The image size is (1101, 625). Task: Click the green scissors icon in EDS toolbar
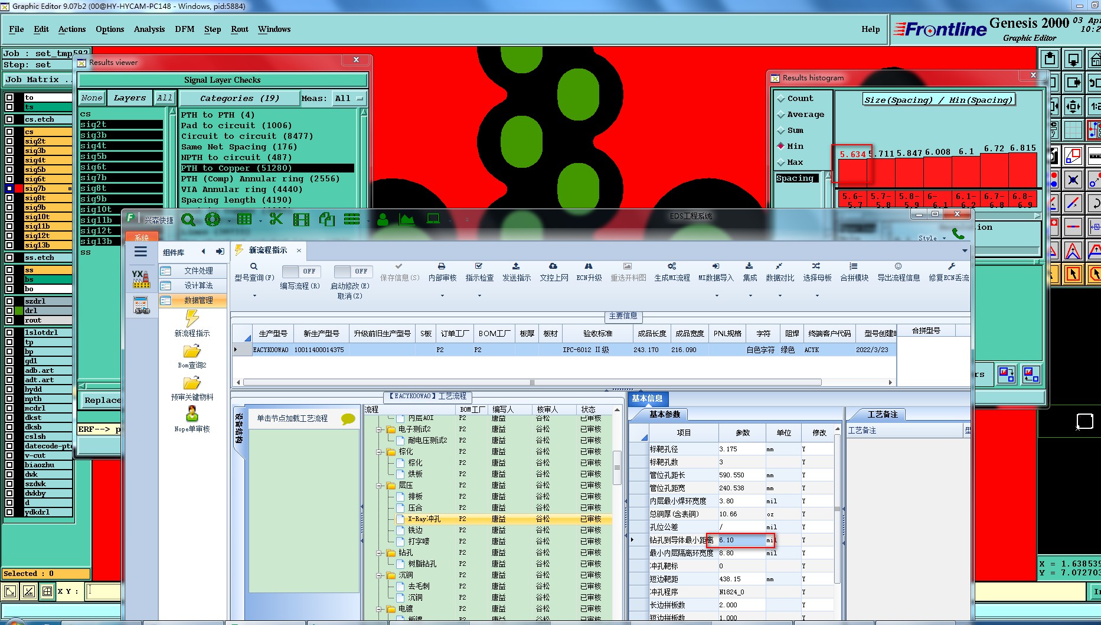click(276, 219)
